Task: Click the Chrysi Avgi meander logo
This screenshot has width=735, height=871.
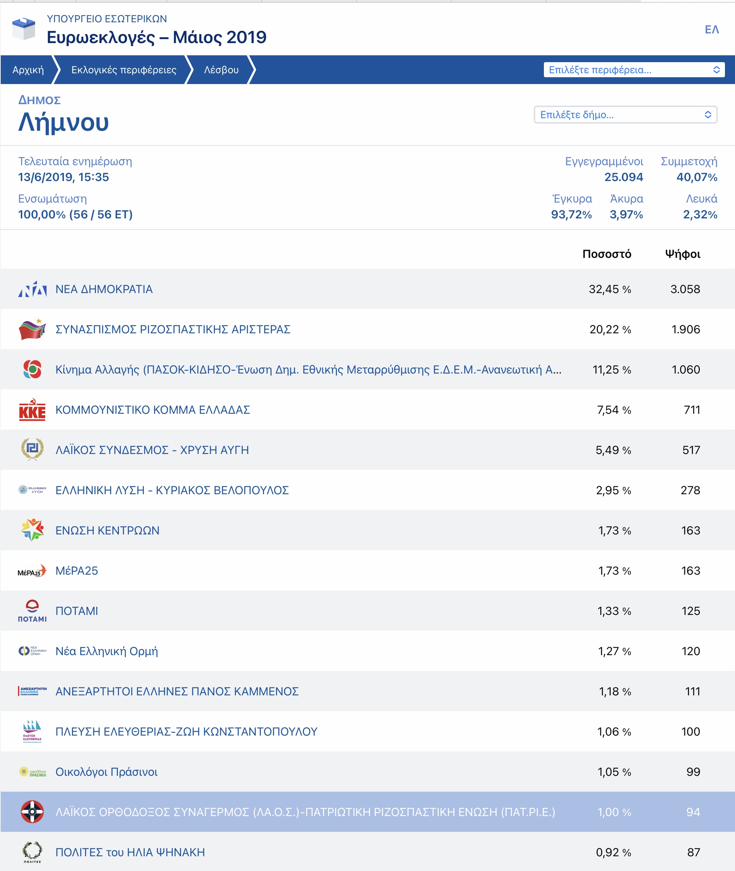Action: tap(32, 449)
